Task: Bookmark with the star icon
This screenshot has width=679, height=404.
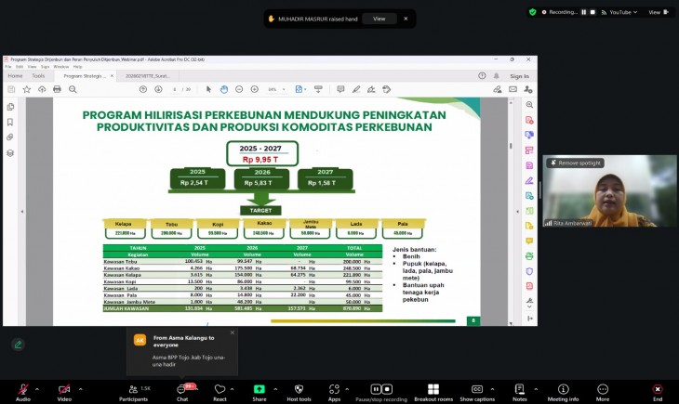Action: 27,89
